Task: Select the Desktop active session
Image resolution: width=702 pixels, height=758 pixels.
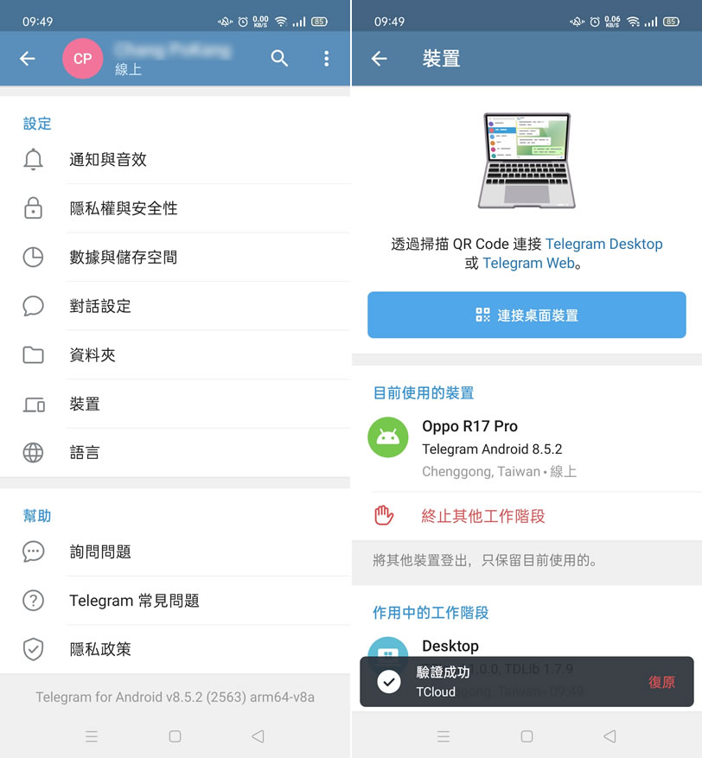Action: (x=526, y=646)
